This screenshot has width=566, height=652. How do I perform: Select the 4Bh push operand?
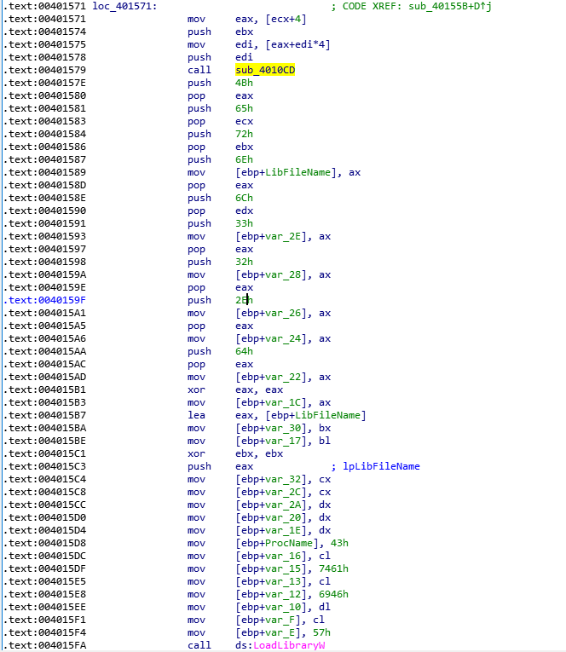click(x=244, y=83)
